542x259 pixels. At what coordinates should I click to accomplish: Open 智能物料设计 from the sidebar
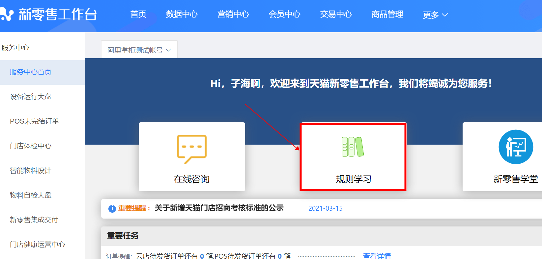[x=31, y=171]
